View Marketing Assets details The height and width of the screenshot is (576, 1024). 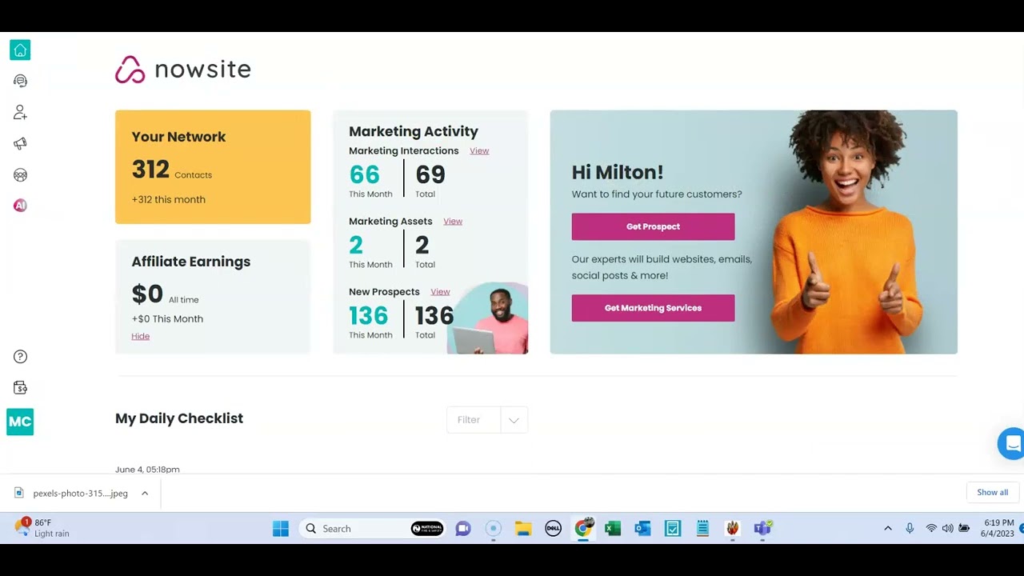453,222
